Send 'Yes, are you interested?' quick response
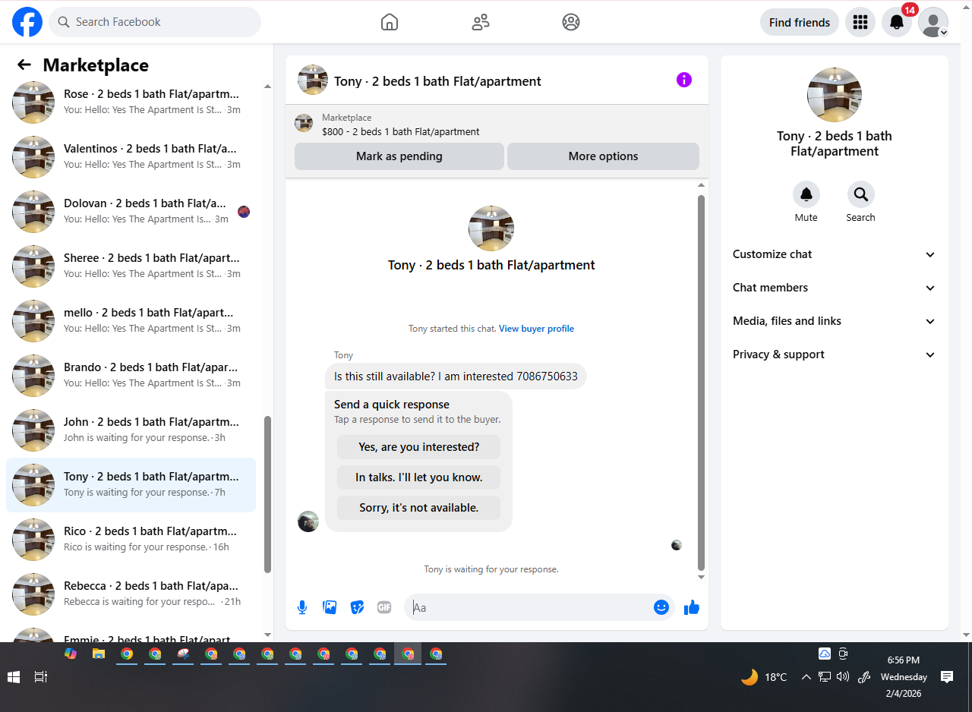This screenshot has height=712, width=972. click(x=419, y=447)
